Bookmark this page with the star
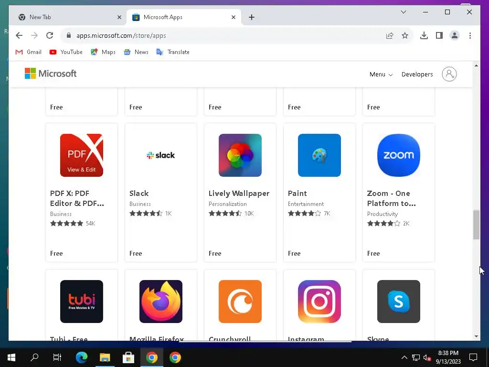489x367 pixels. tap(405, 35)
